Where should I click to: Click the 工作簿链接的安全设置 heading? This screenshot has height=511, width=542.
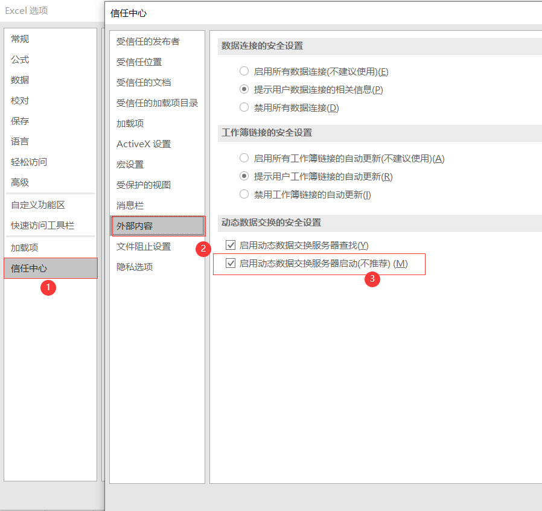point(267,132)
